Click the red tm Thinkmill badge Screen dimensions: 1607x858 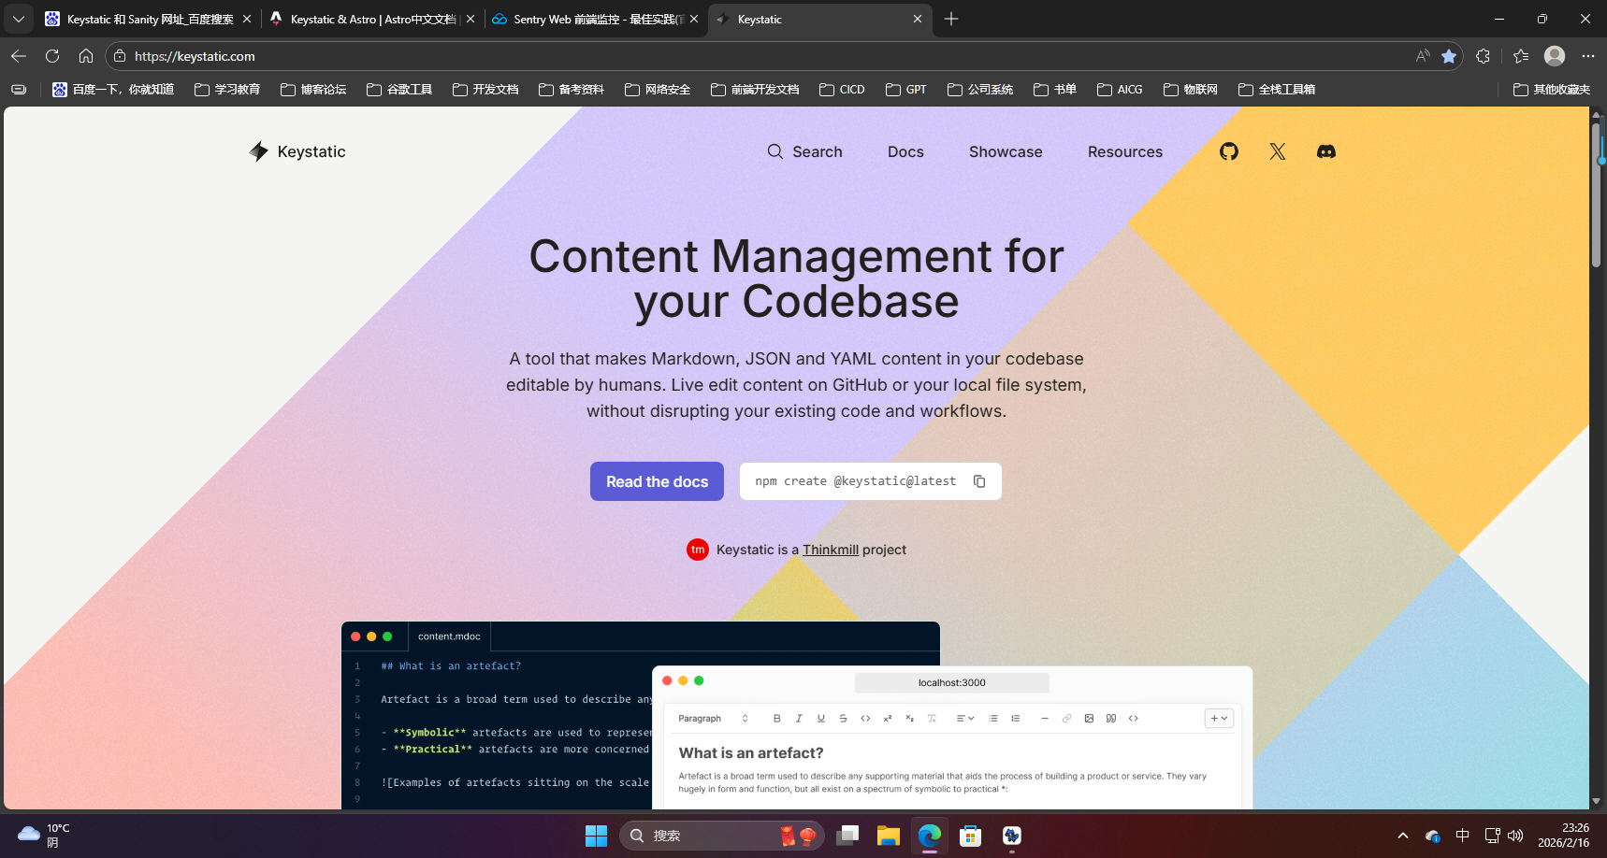pos(698,550)
